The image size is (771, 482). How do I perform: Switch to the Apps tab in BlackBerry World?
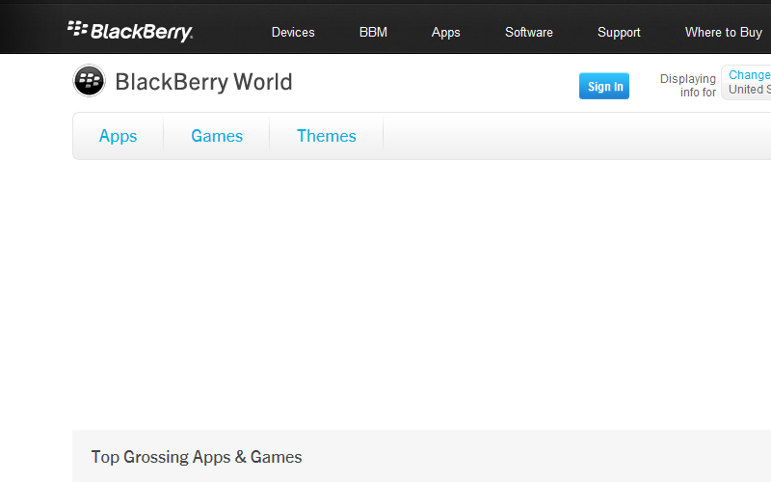pos(118,136)
